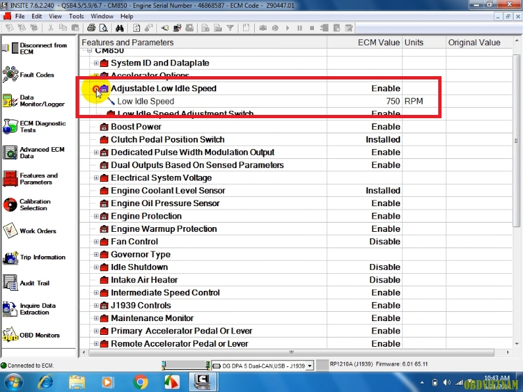Click the Original Value column header
The image size is (523, 392).
pos(479,42)
